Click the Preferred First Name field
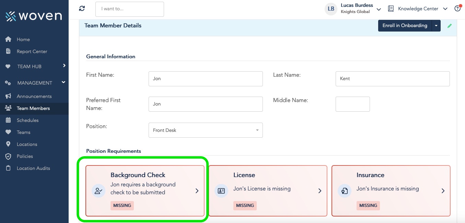465x223 pixels. tap(206, 104)
